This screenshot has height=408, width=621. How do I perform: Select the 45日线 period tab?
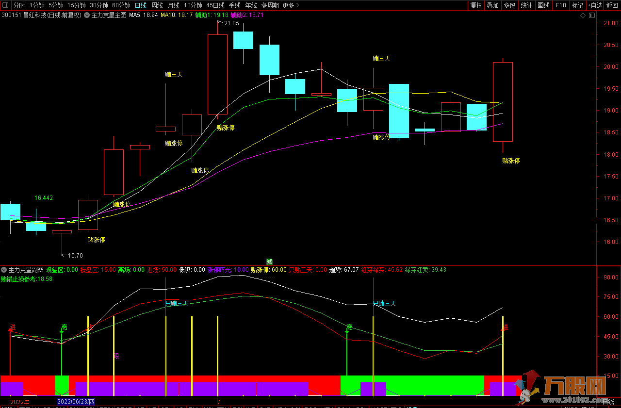pyautogui.click(x=215, y=5)
